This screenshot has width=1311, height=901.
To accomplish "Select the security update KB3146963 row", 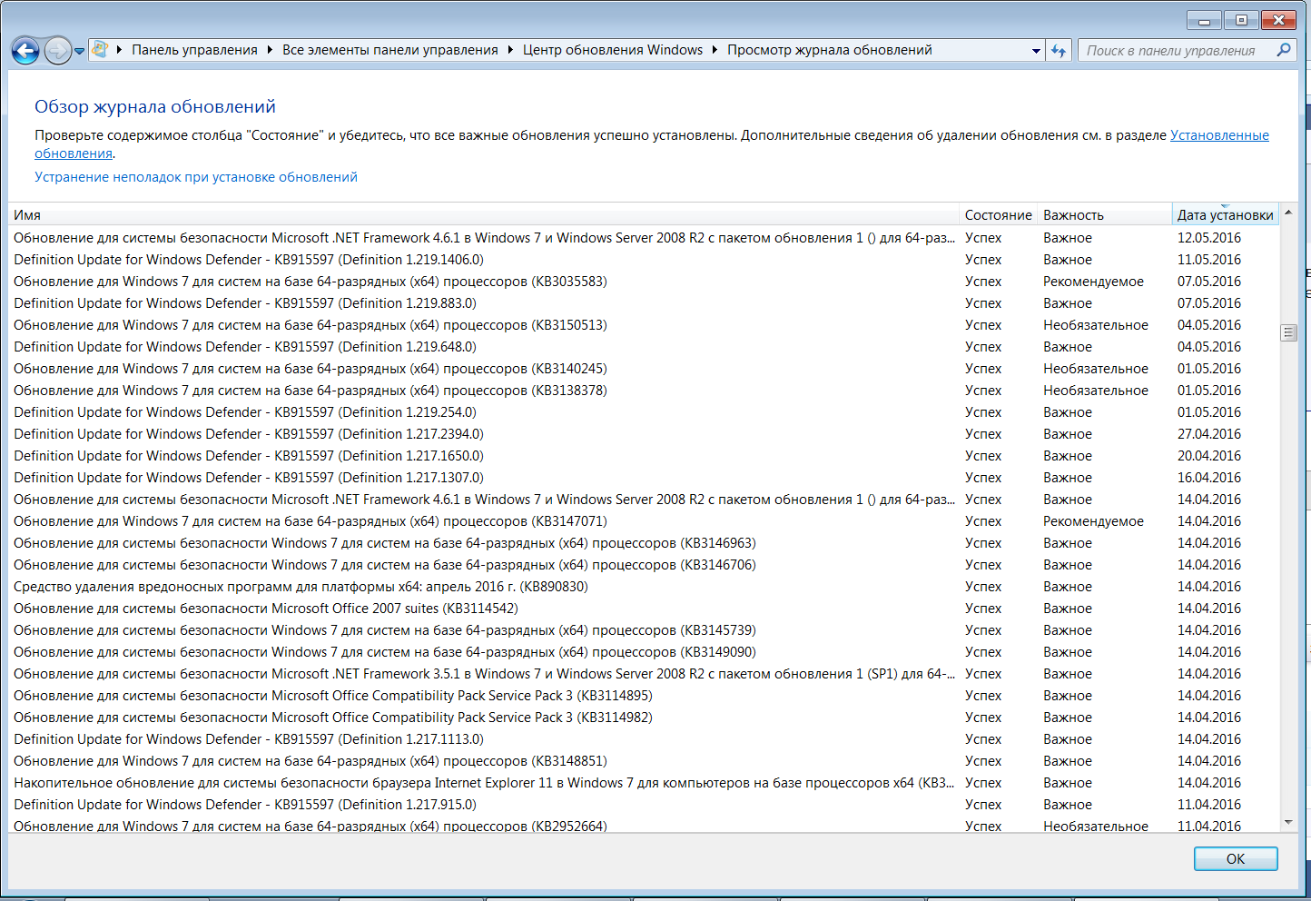I will (x=644, y=543).
